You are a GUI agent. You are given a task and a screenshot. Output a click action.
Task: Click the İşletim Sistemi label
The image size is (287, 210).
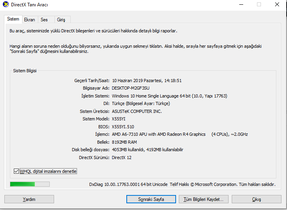pyautogui.click(x=95, y=96)
